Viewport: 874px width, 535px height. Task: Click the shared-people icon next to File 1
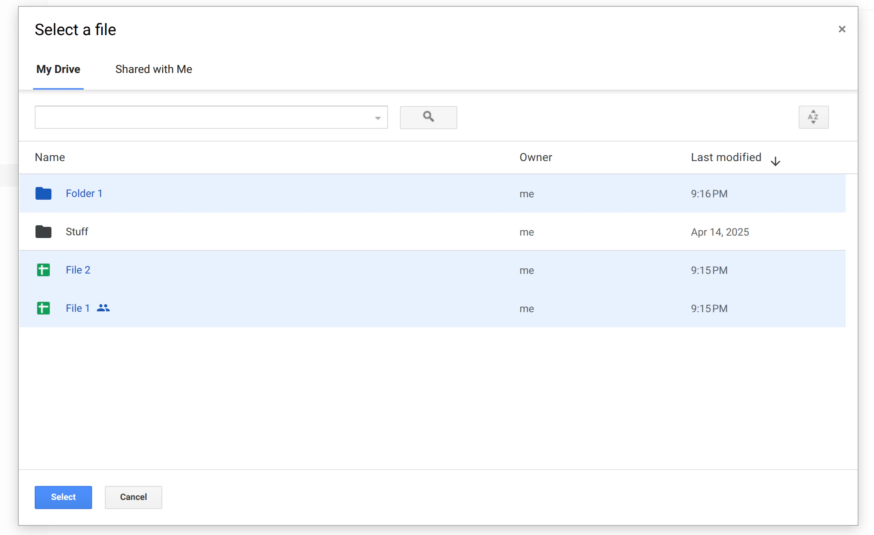pos(103,308)
